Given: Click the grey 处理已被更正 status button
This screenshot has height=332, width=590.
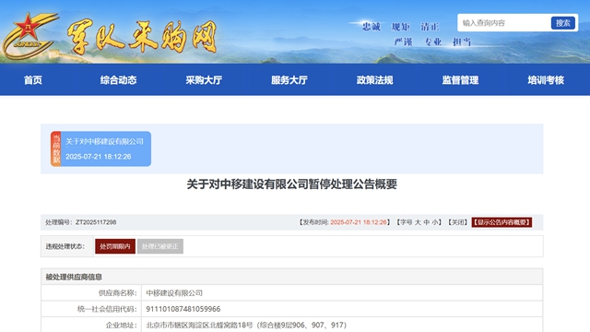Looking at the screenshot, I should (x=160, y=246).
